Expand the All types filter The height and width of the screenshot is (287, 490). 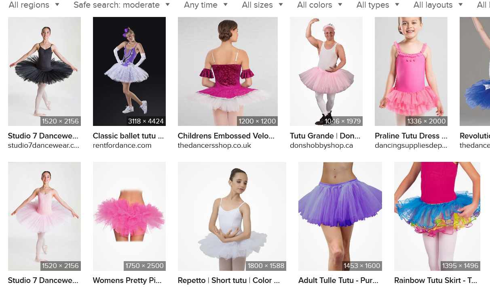378,5
